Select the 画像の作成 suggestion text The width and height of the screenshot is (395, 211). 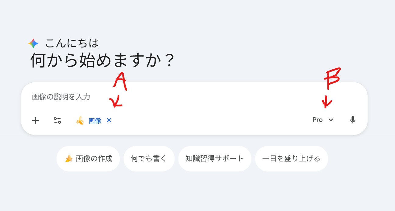94,159
